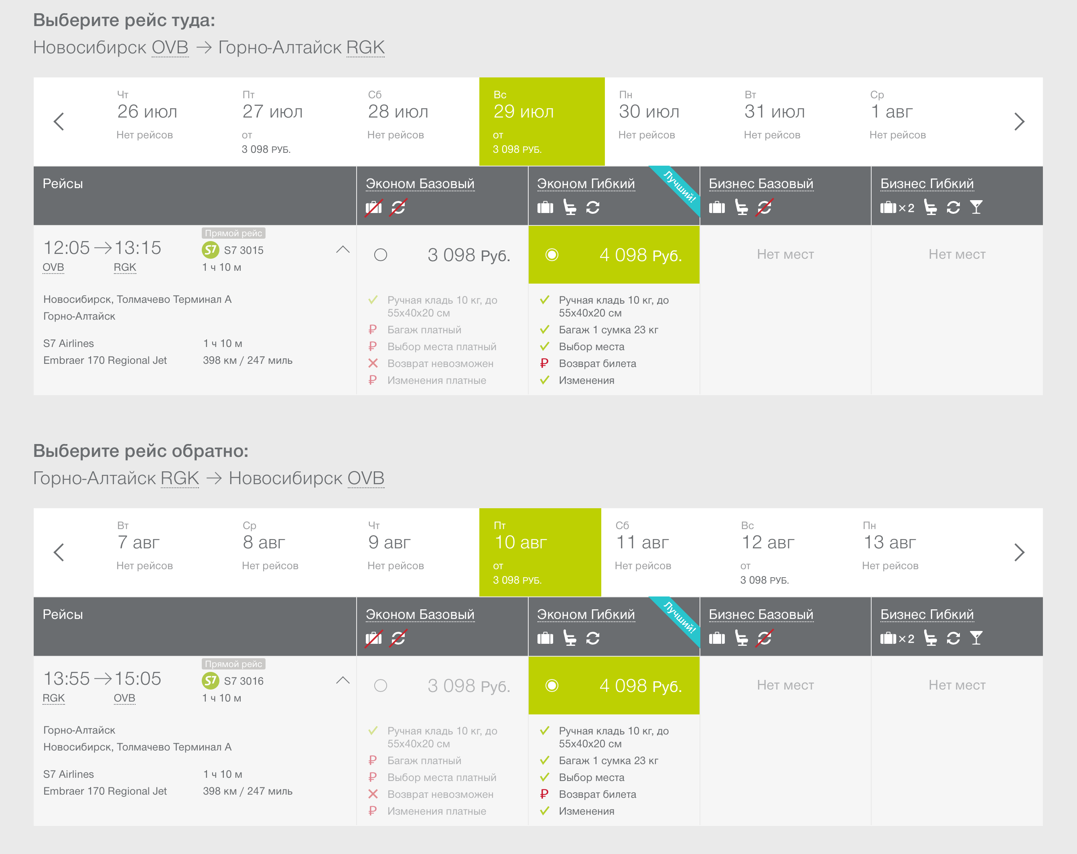Viewport: 1077px width, 854px height.
Task: Click return Бизнес Гибкий cocktail glass icon
Action: click(976, 638)
